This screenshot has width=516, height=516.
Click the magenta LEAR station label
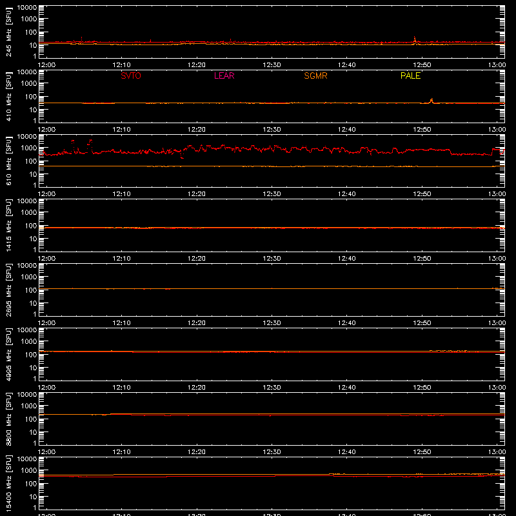(224, 75)
